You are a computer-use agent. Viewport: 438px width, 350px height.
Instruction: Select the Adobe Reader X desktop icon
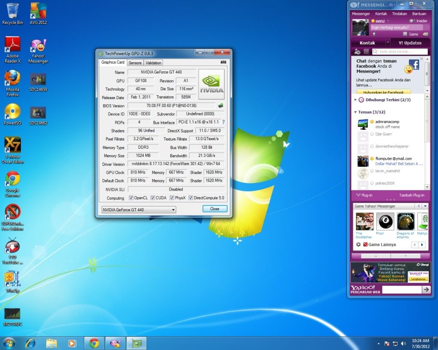click(x=12, y=50)
